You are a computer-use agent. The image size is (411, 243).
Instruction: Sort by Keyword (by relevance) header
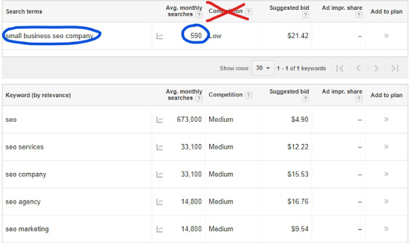38,95
